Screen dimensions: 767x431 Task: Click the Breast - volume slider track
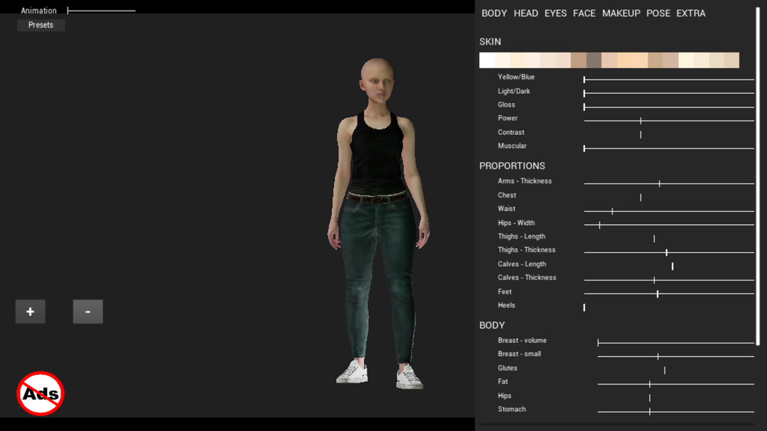click(x=675, y=343)
